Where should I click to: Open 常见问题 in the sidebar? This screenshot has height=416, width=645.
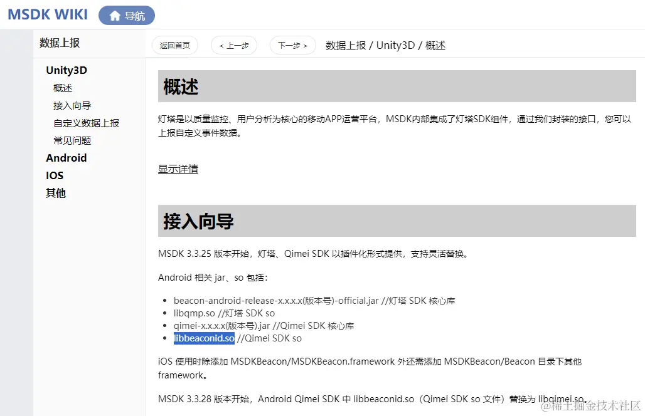[72, 141]
